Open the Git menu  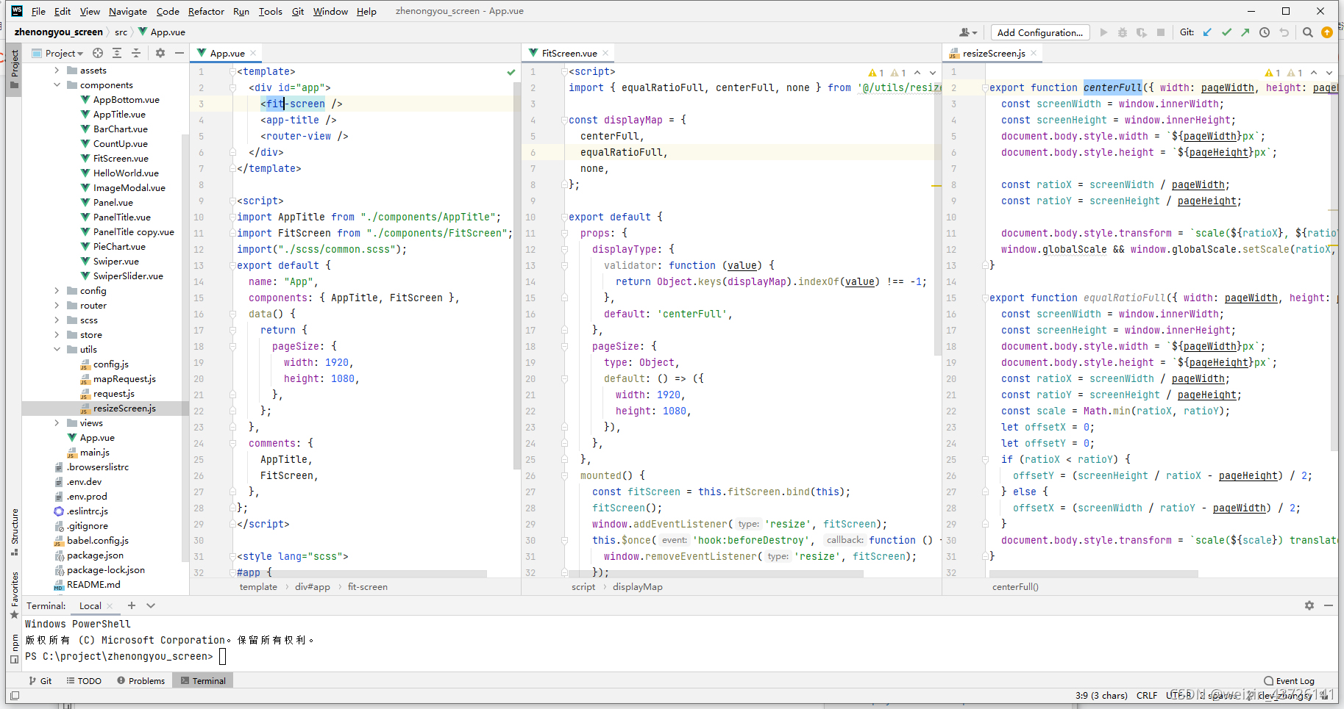point(298,11)
